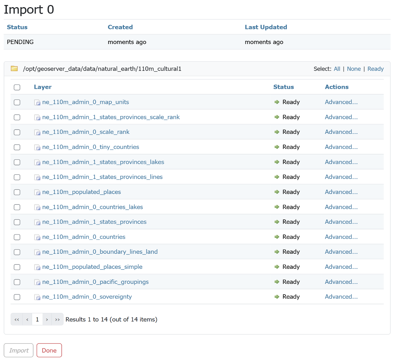This screenshot has height=358, width=394.
Task: Open ne_110m_populated_places_simple layer link
Action: [x=92, y=267]
